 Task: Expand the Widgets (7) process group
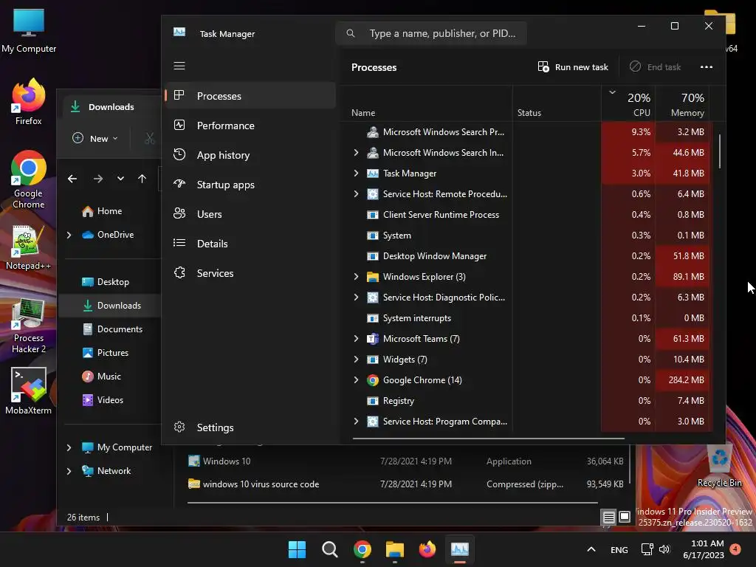point(356,360)
